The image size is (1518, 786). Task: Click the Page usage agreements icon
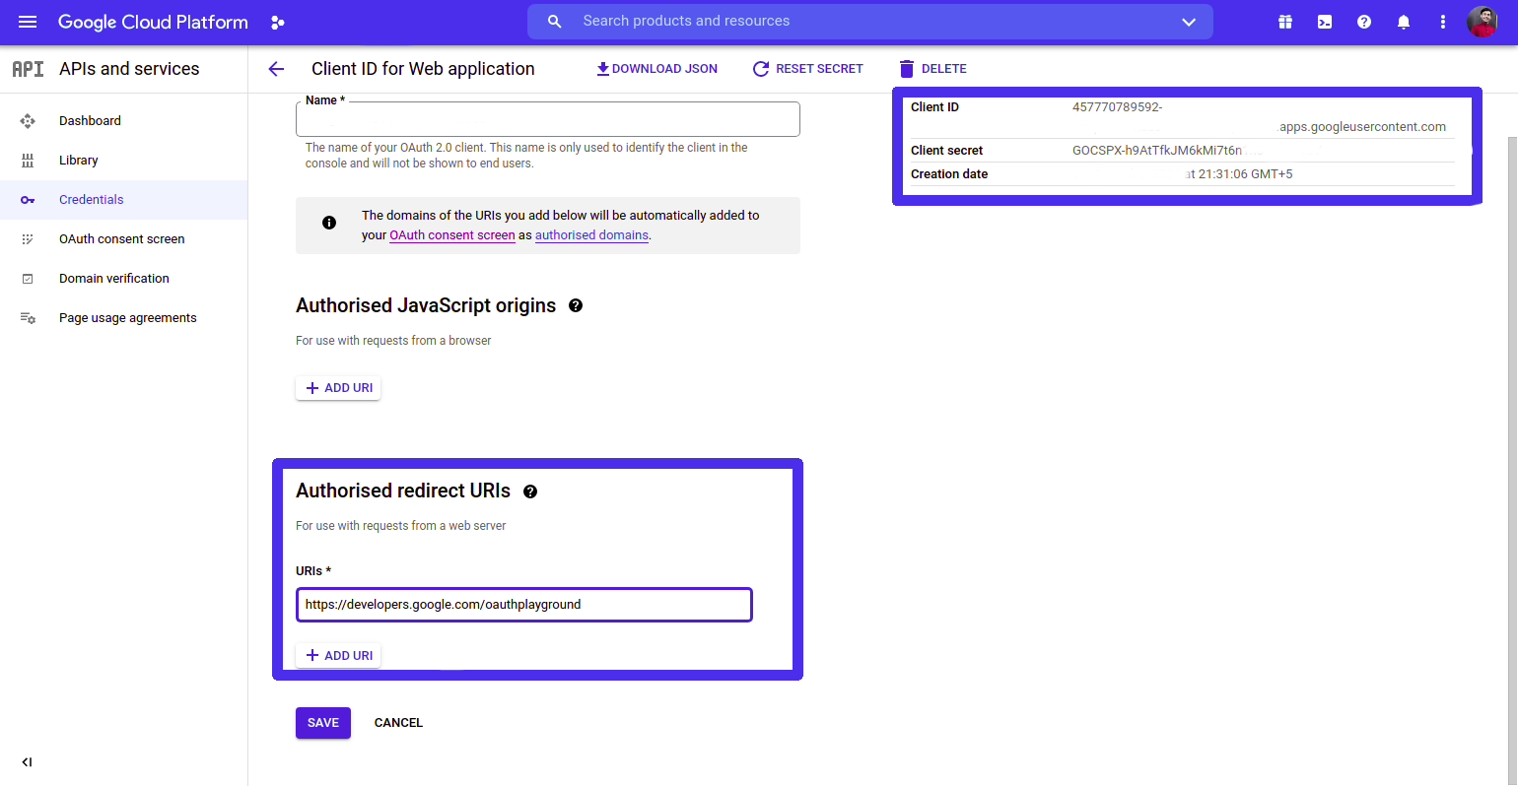pos(28,318)
